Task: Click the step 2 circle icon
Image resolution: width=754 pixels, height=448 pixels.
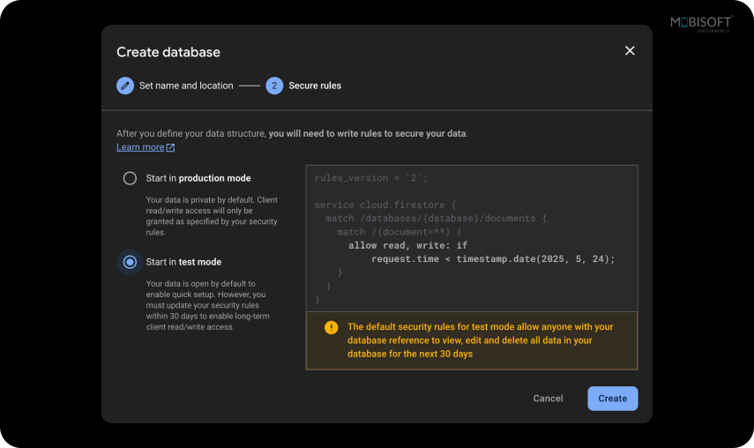Action: tap(274, 86)
